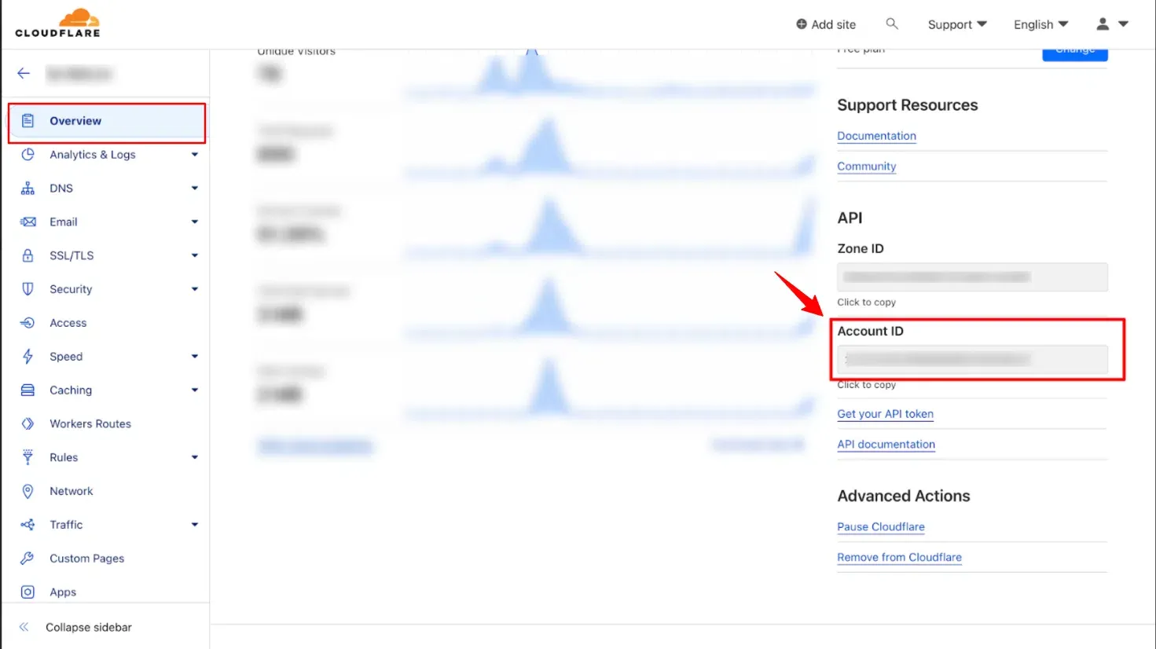Click the DNS network icon

tap(28, 189)
